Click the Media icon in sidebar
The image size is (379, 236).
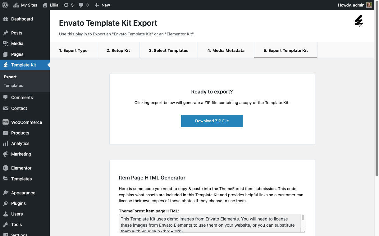pos(6,43)
